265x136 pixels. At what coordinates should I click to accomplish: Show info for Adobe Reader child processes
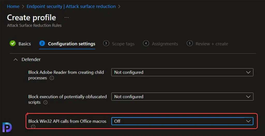click(52, 78)
